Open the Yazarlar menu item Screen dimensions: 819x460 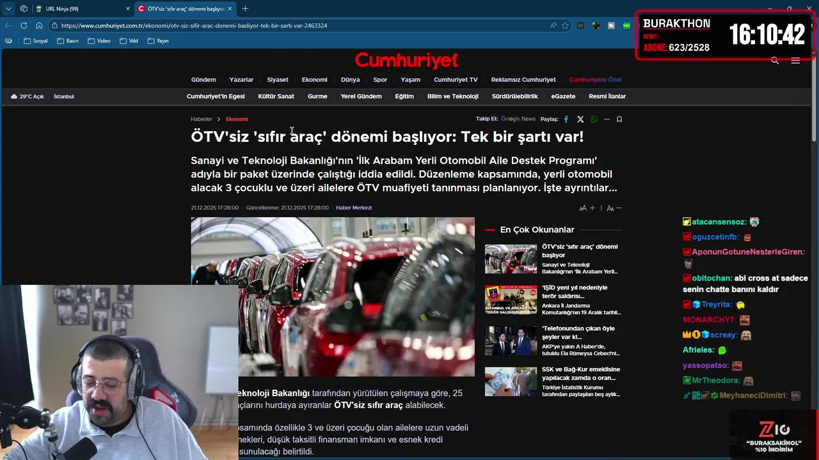click(241, 80)
